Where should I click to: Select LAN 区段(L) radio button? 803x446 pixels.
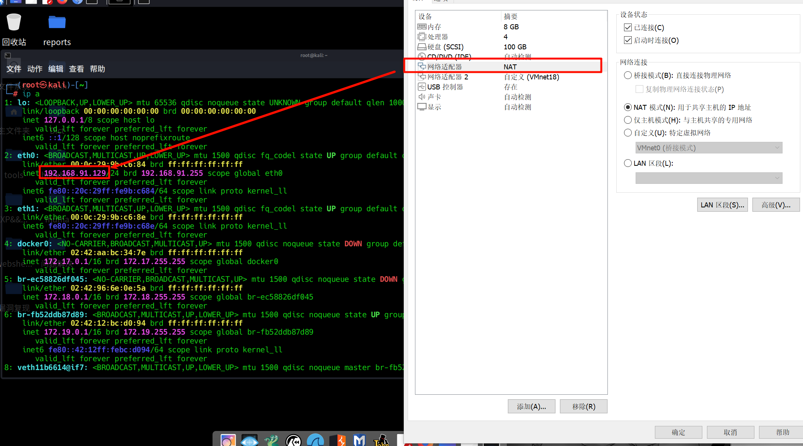pyautogui.click(x=628, y=163)
